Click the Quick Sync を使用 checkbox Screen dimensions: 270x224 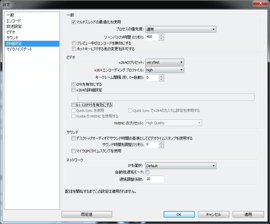[73, 111]
